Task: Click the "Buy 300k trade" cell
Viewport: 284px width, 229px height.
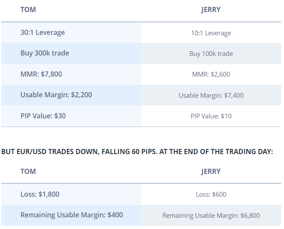Action: [45, 53]
